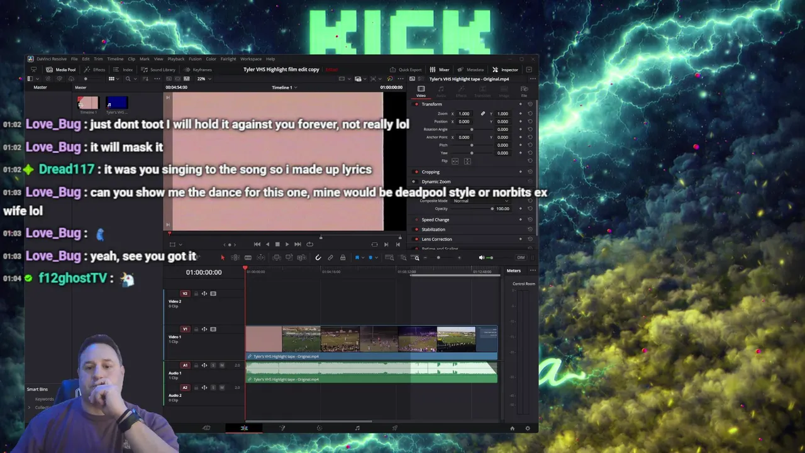Viewport: 805px width, 453px height.
Task: Expand the workspace layout dropdown at top right
Action: [x=529, y=70]
